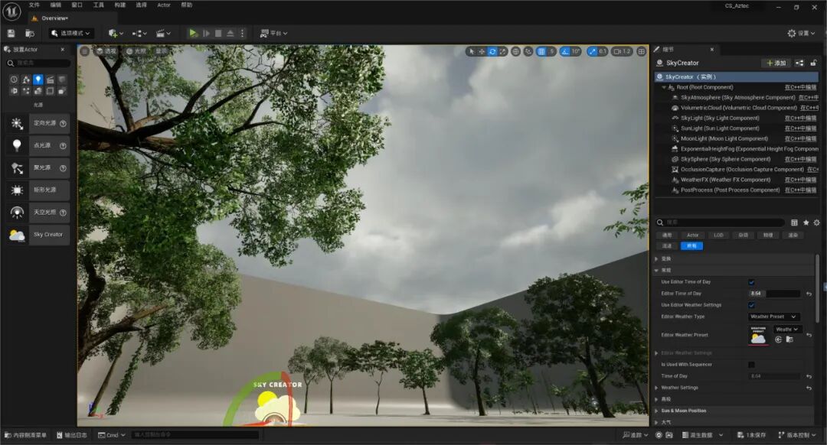The width and height of the screenshot is (827, 445).
Task: Expand the Weather Settings section
Action: 657,388
